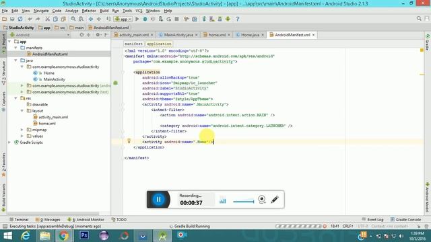Click the Replace icon in toolbar
This screenshot has width=431, height=242.
(x=81, y=19)
